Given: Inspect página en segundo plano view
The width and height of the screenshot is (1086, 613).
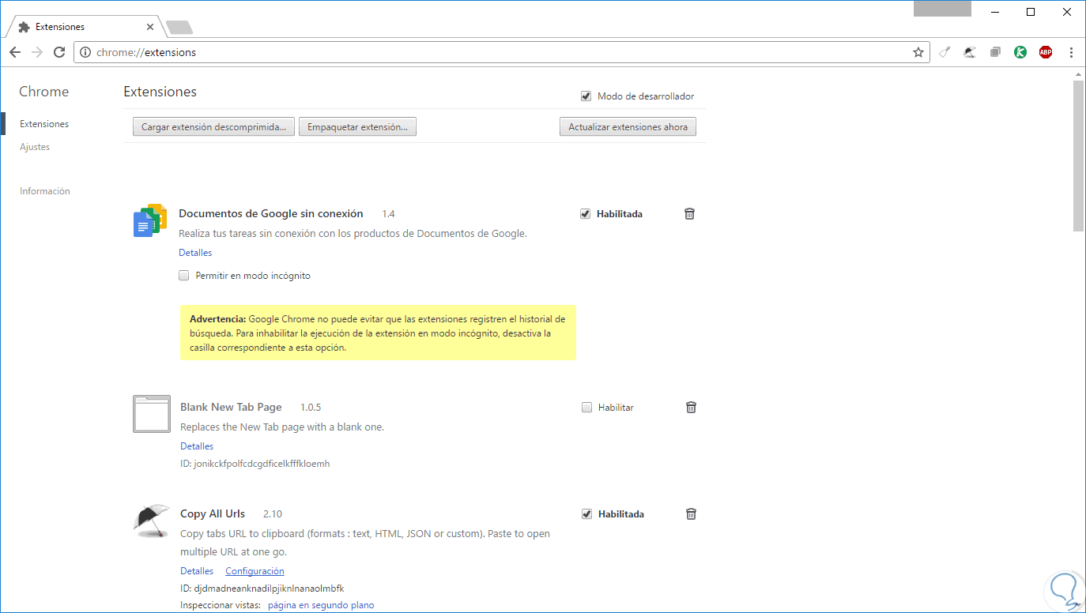Looking at the screenshot, I should coord(321,605).
